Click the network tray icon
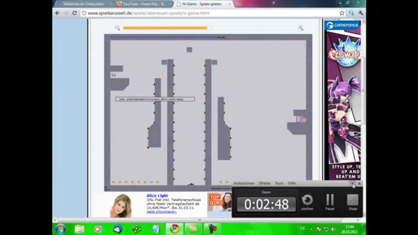418x235 pixels. pyautogui.click(x=326, y=229)
